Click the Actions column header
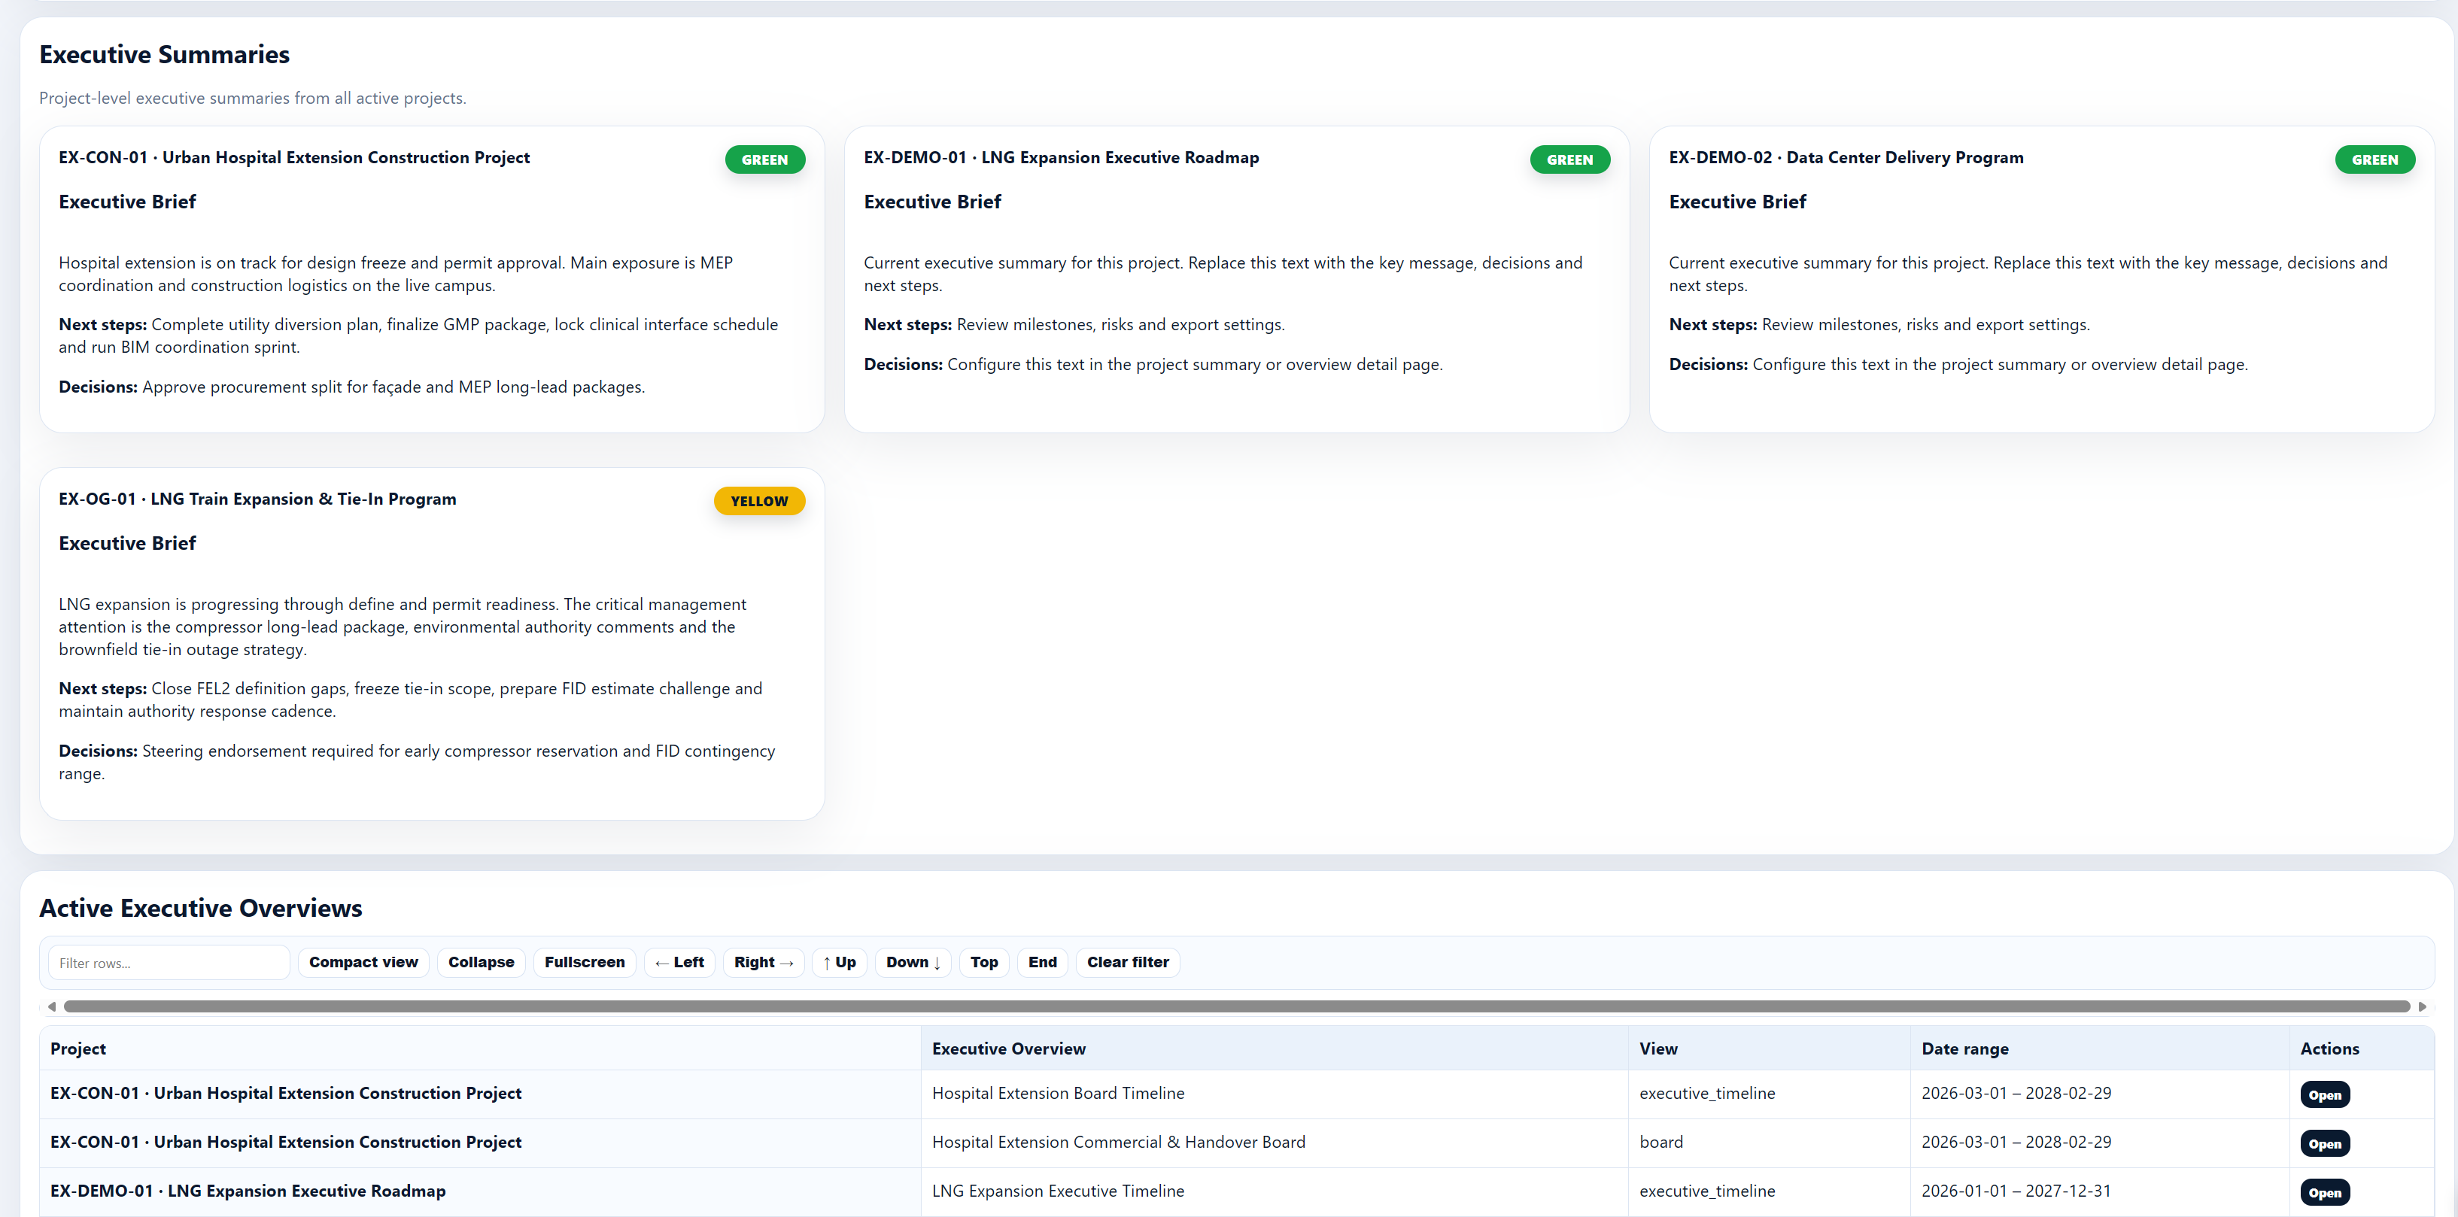This screenshot has width=2458, height=1217. pos(2362,1049)
